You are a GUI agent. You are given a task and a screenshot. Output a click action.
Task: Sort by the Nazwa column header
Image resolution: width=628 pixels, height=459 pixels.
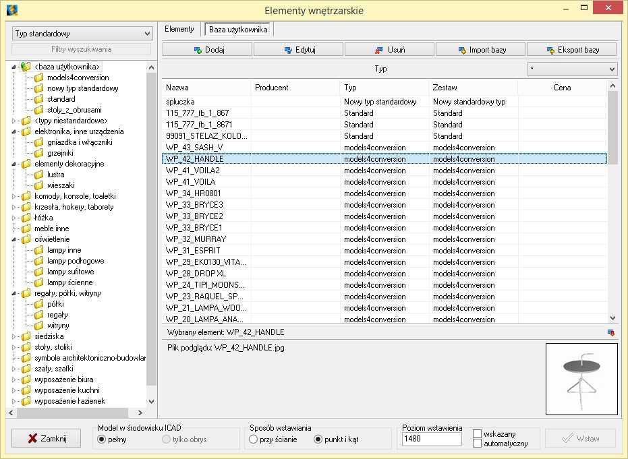pyautogui.click(x=206, y=88)
